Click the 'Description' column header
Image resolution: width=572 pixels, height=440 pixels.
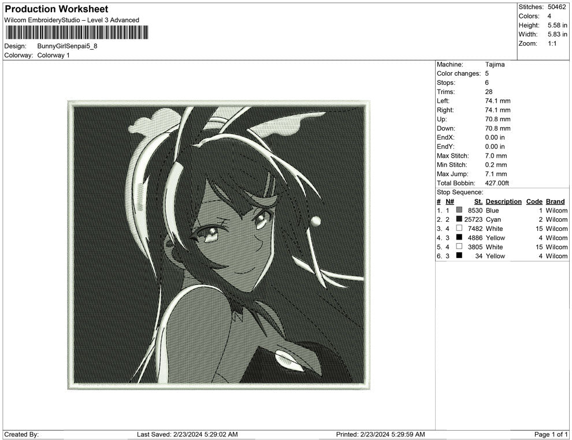point(503,201)
